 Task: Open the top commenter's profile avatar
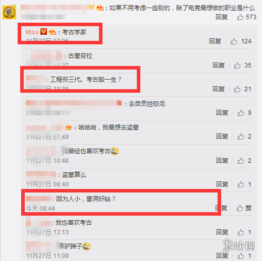[x=9, y=12]
